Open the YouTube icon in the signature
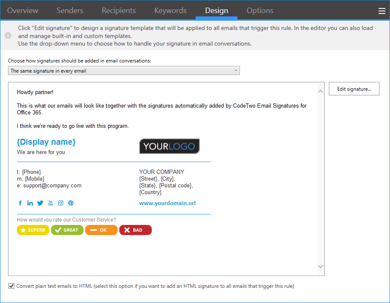The image size is (390, 303). [x=50, y=203]
